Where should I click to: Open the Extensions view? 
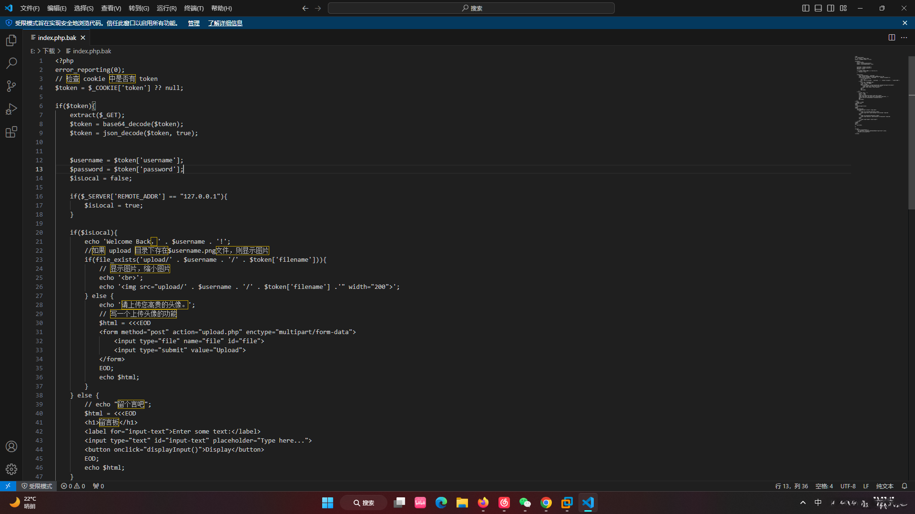[x=11, y=132]
